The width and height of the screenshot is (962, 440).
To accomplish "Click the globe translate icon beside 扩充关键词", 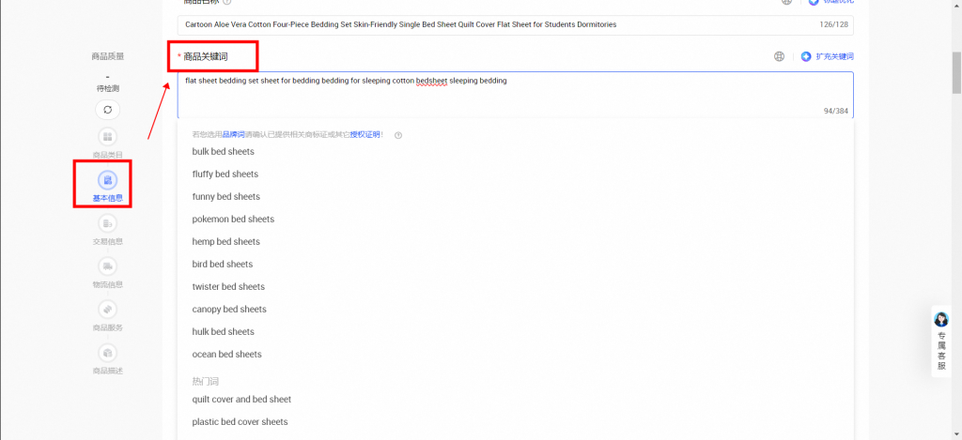I will pyautogui.click(x=779, y=56).
